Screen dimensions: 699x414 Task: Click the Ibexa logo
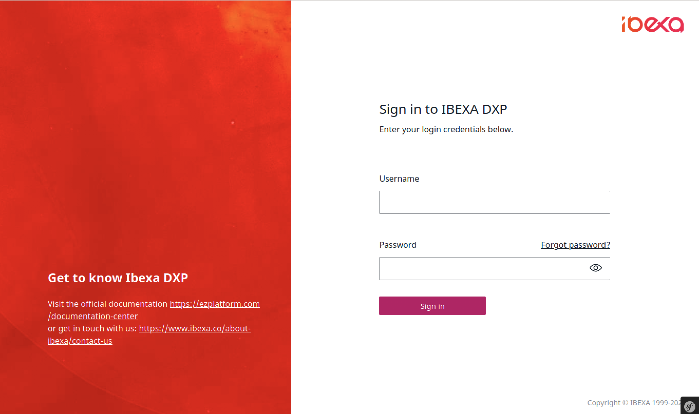652,25
